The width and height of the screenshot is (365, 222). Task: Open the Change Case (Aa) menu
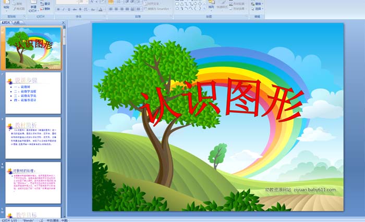pos(93,9)
